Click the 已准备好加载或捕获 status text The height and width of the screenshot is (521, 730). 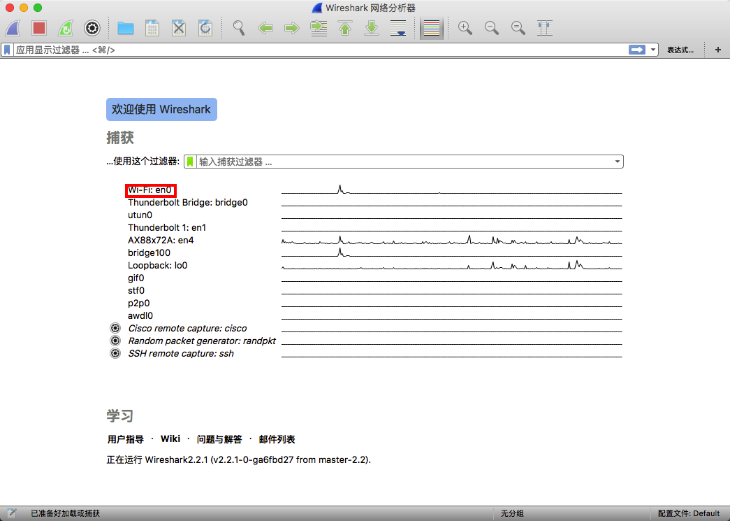pos(65,513)
